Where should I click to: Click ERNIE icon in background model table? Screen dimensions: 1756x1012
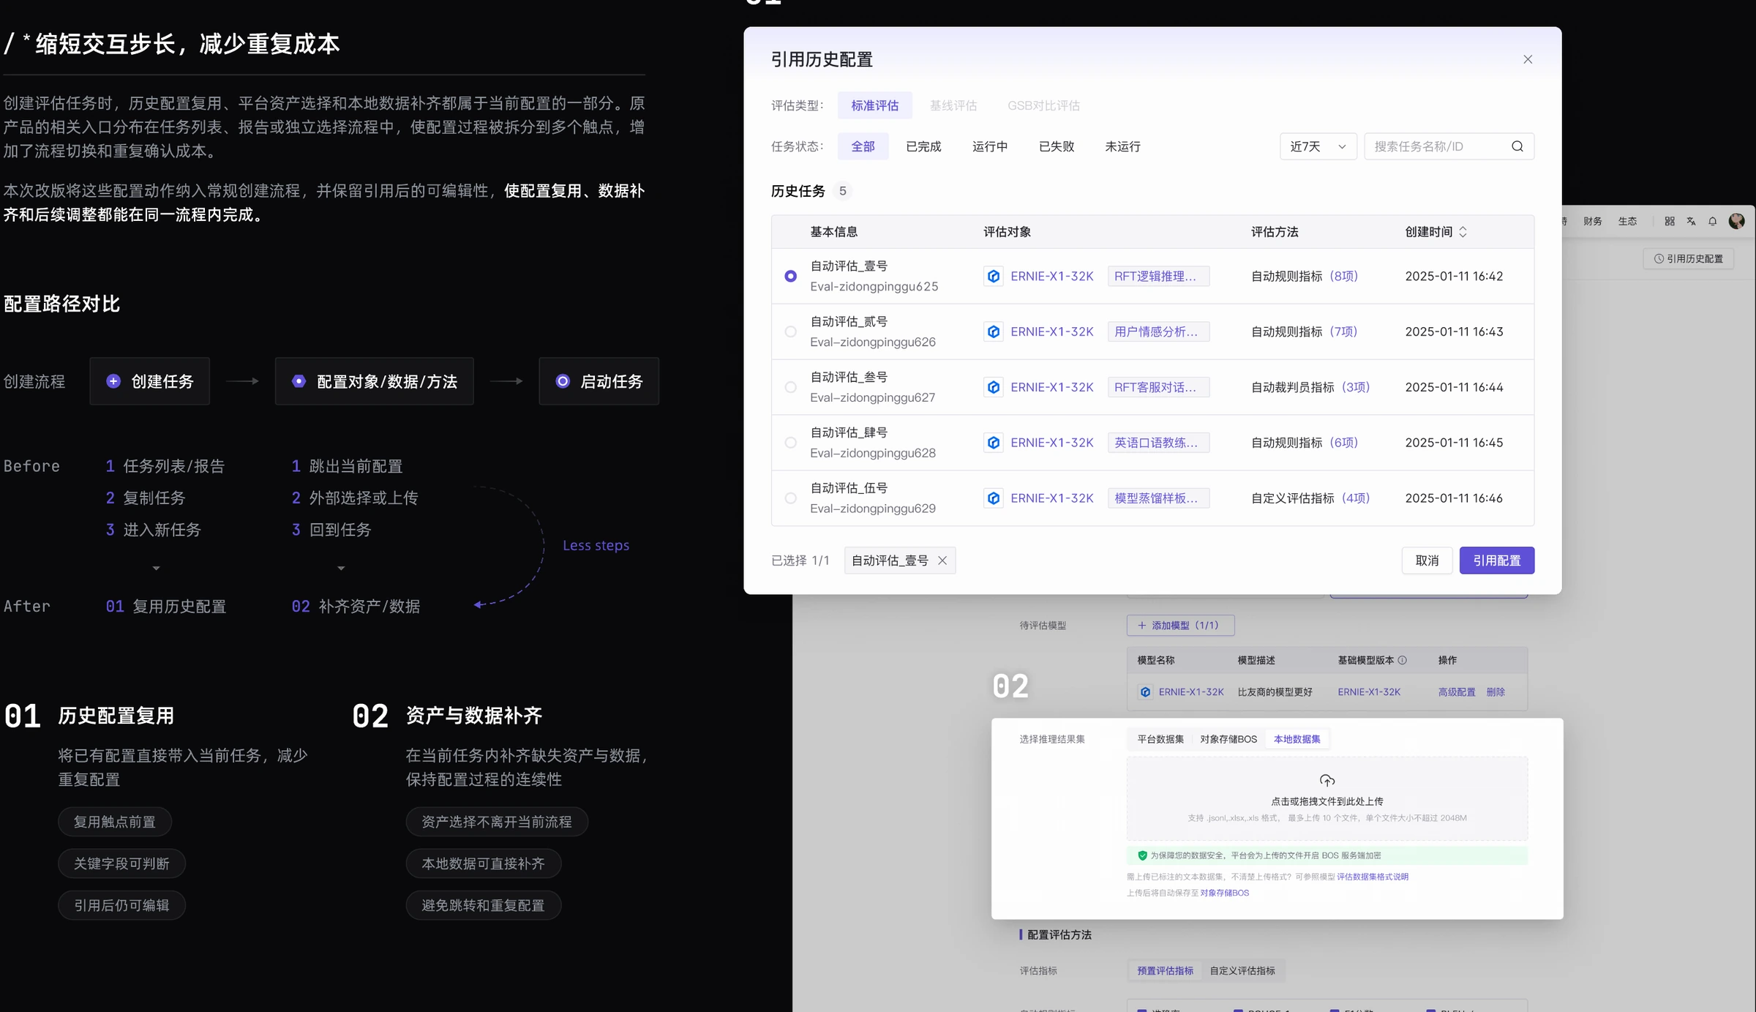[1146, 691]
